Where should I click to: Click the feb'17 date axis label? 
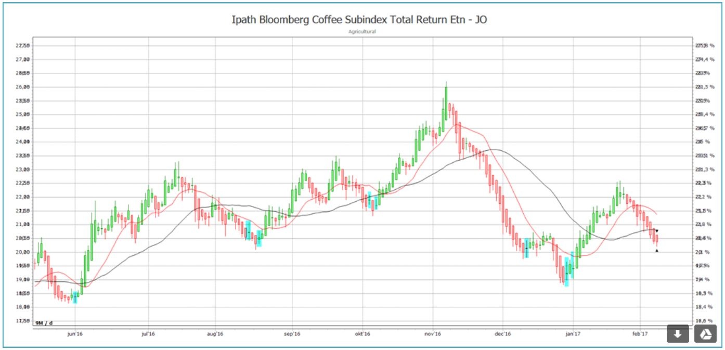pyautogui.click(x=640, y=334)
